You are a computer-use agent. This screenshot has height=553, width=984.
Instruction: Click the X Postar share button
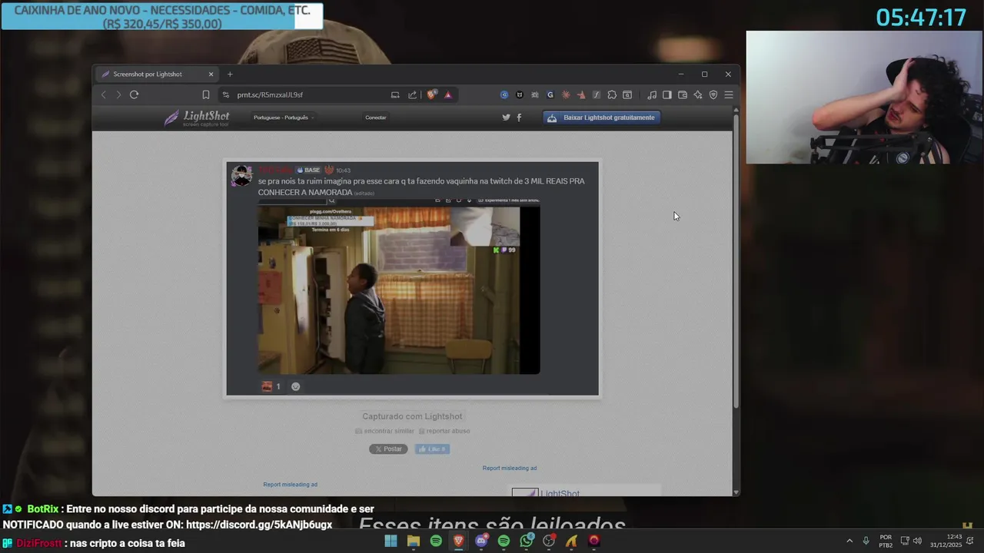point(388,449)
